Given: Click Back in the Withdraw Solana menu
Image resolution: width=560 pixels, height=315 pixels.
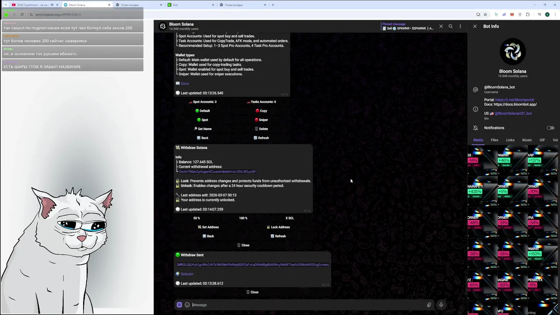Looking at the screenshot, I should click(208, 236).
